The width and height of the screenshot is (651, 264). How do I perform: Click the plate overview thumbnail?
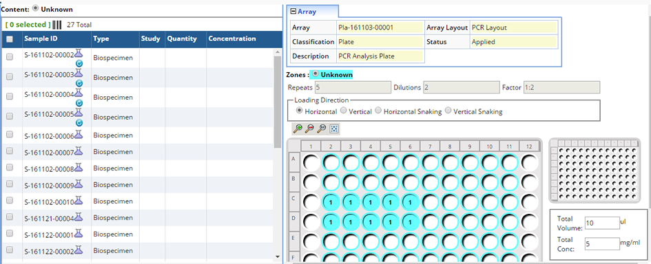tap(595, 170)
